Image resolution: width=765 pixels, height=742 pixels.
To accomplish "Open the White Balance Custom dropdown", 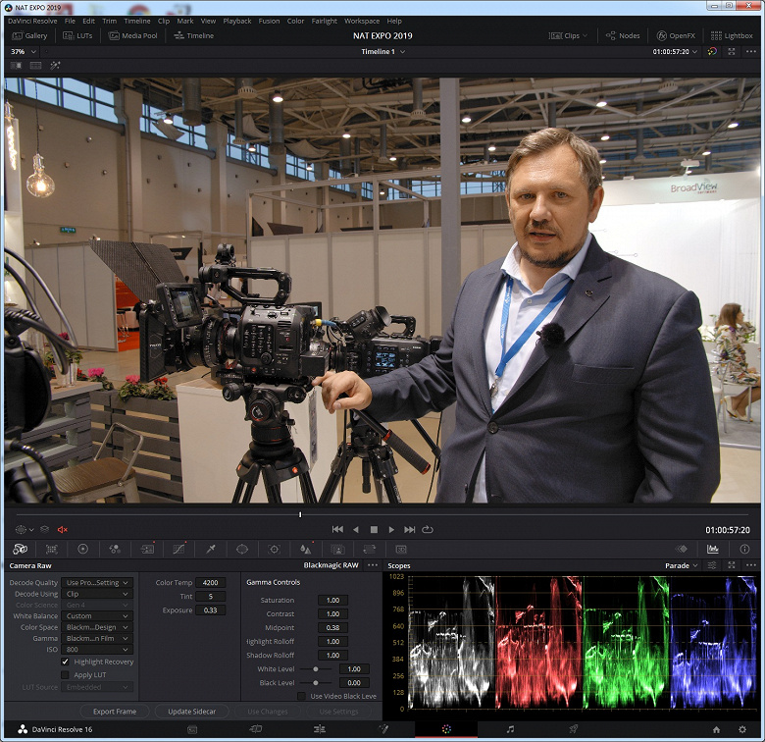I will tap(97, 616).
